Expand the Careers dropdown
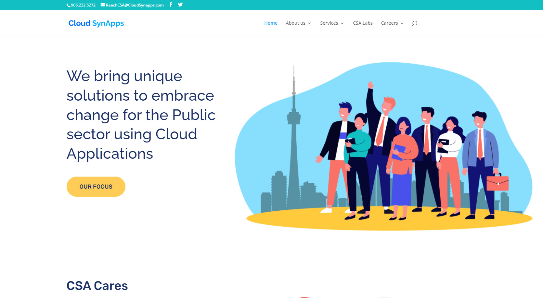The image size is (543, 298). [402, 23]
